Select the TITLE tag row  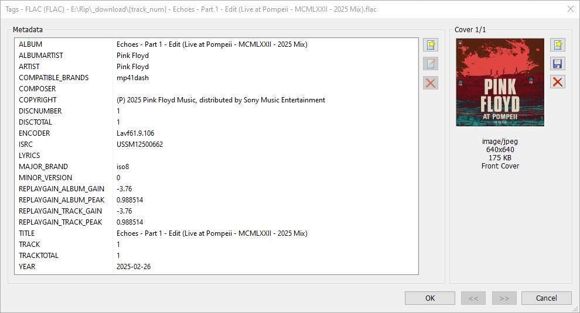click(x=216, y=233)
